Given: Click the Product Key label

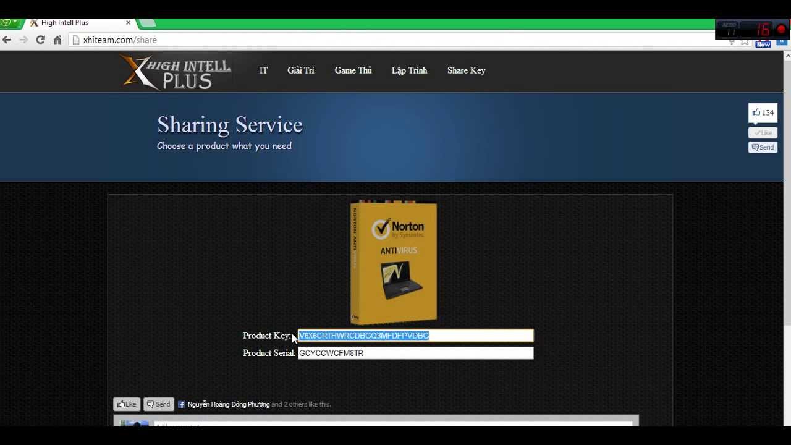Looking at the screenshot, I should point(266,336).
